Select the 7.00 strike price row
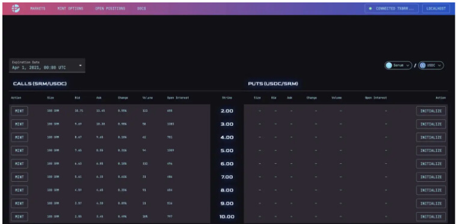459x224 pixels. click(x=227, y=177)
